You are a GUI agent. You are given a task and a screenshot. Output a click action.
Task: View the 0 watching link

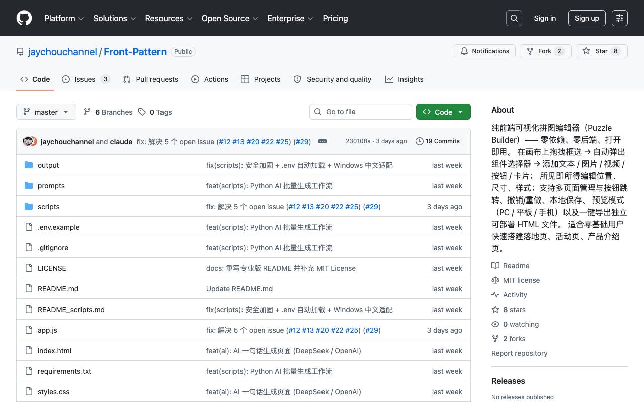pos(515,324)
